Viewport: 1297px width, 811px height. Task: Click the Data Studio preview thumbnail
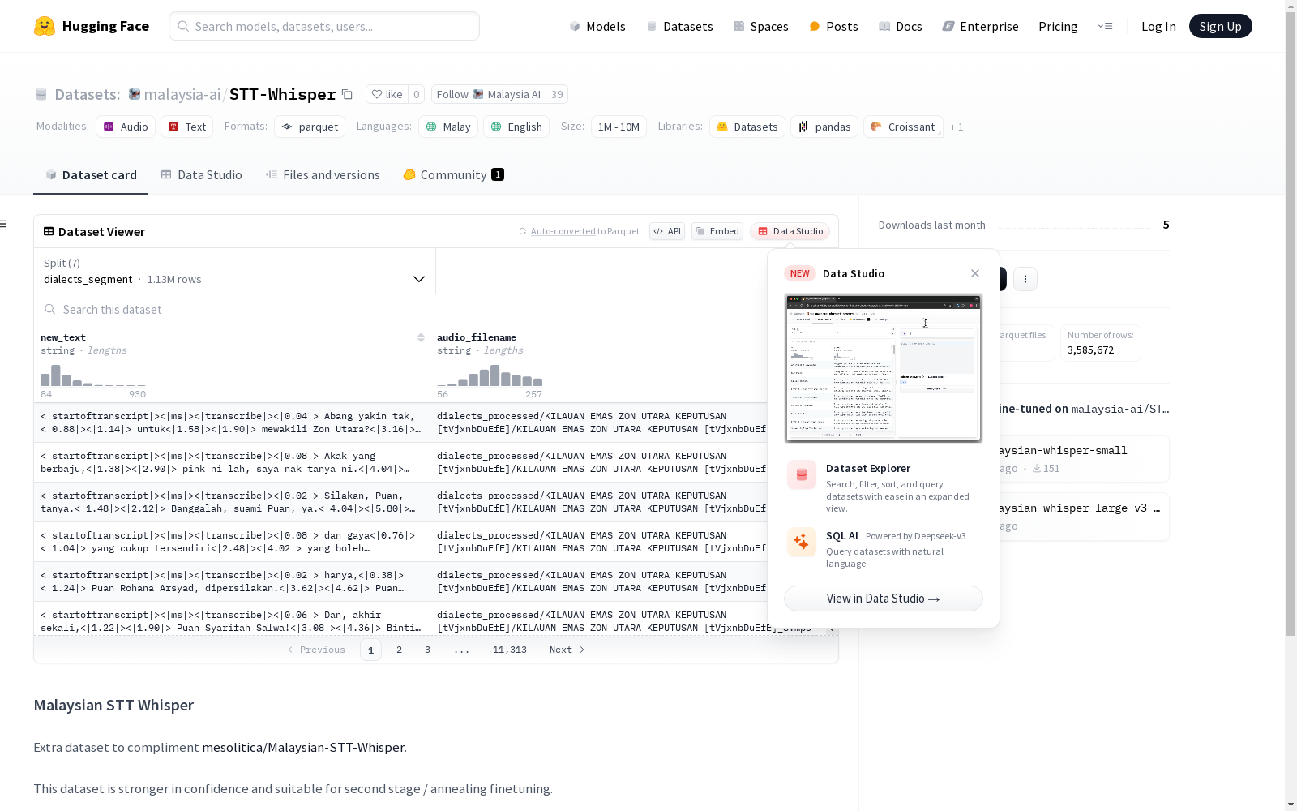tap(884, 368)
